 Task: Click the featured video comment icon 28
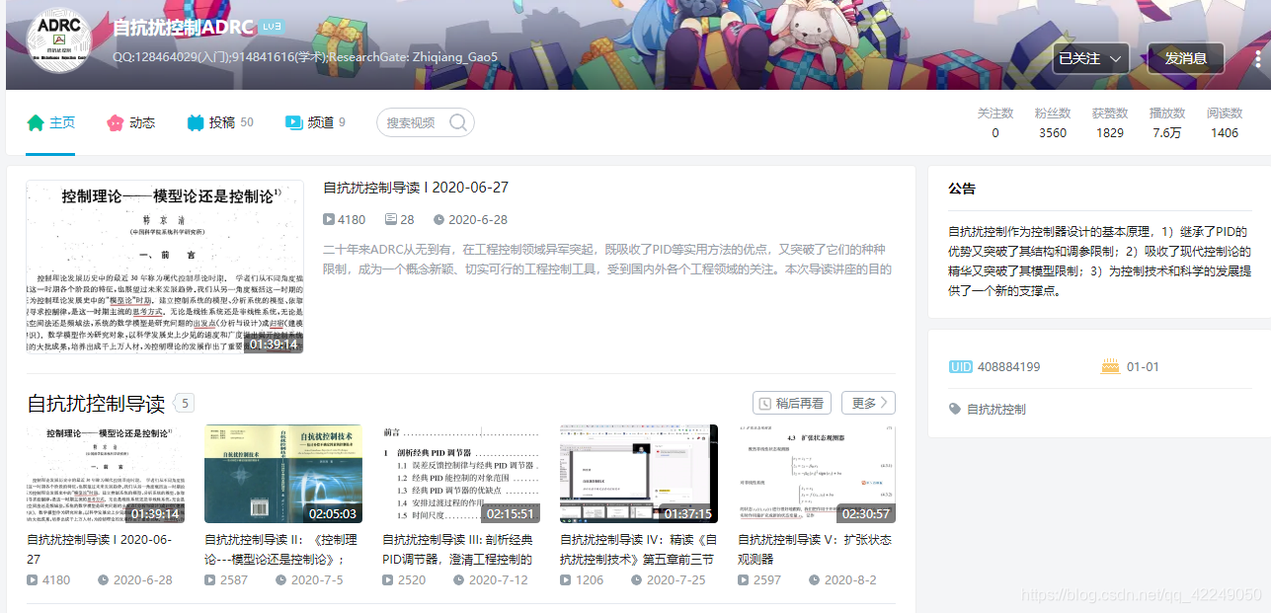point(390,220)
